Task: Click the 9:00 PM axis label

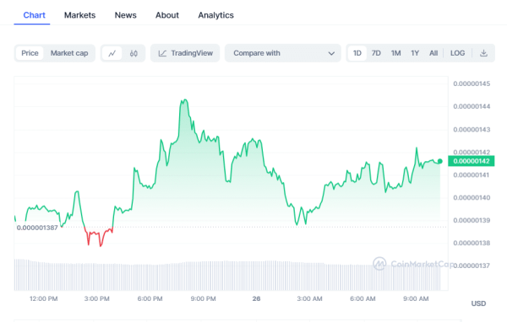Action: 203,298
